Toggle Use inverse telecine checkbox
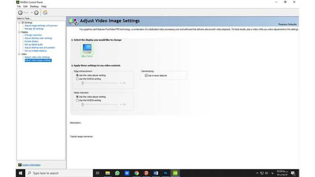 pos(146,75)
